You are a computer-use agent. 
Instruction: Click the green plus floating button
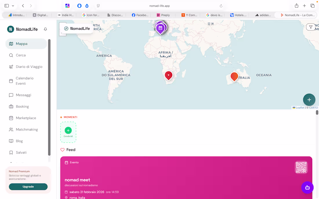tap(309, 99)
